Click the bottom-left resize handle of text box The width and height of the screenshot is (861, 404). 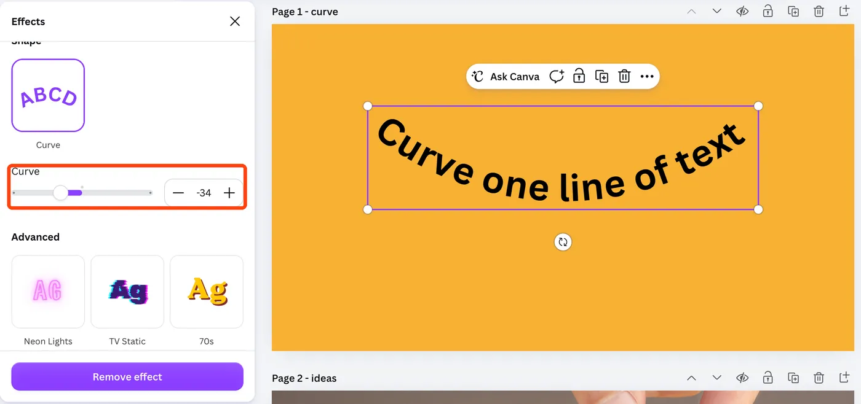click(x=368, y=209)
